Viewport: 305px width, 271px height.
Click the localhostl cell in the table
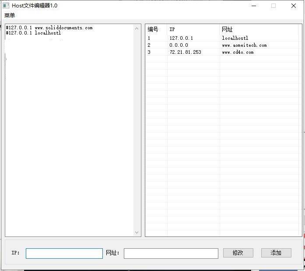pyautogui.click(x=235, y=38)
